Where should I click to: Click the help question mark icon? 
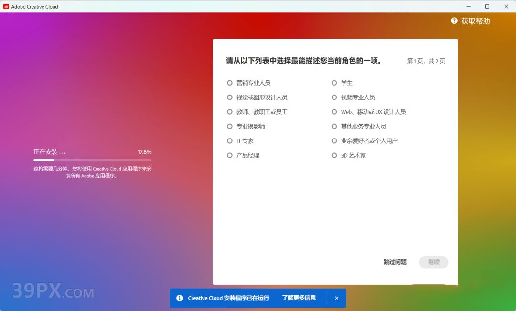coord(454,21)
